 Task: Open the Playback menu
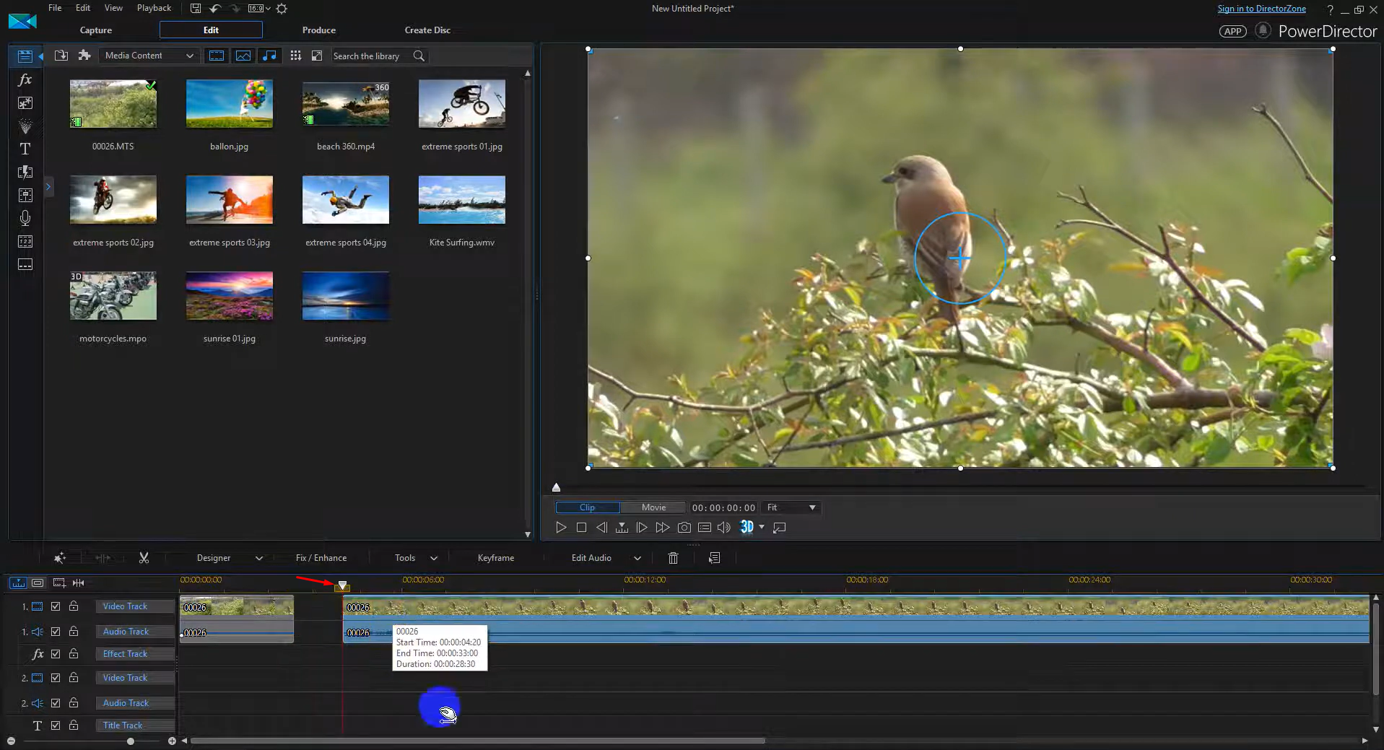pos(154,8)
